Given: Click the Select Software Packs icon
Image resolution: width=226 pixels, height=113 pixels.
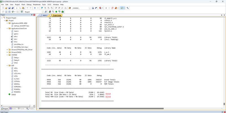Looking at the screenshot, I should 59,12.
